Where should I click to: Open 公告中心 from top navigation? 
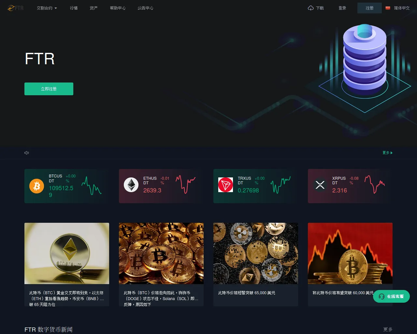(145, 8)
